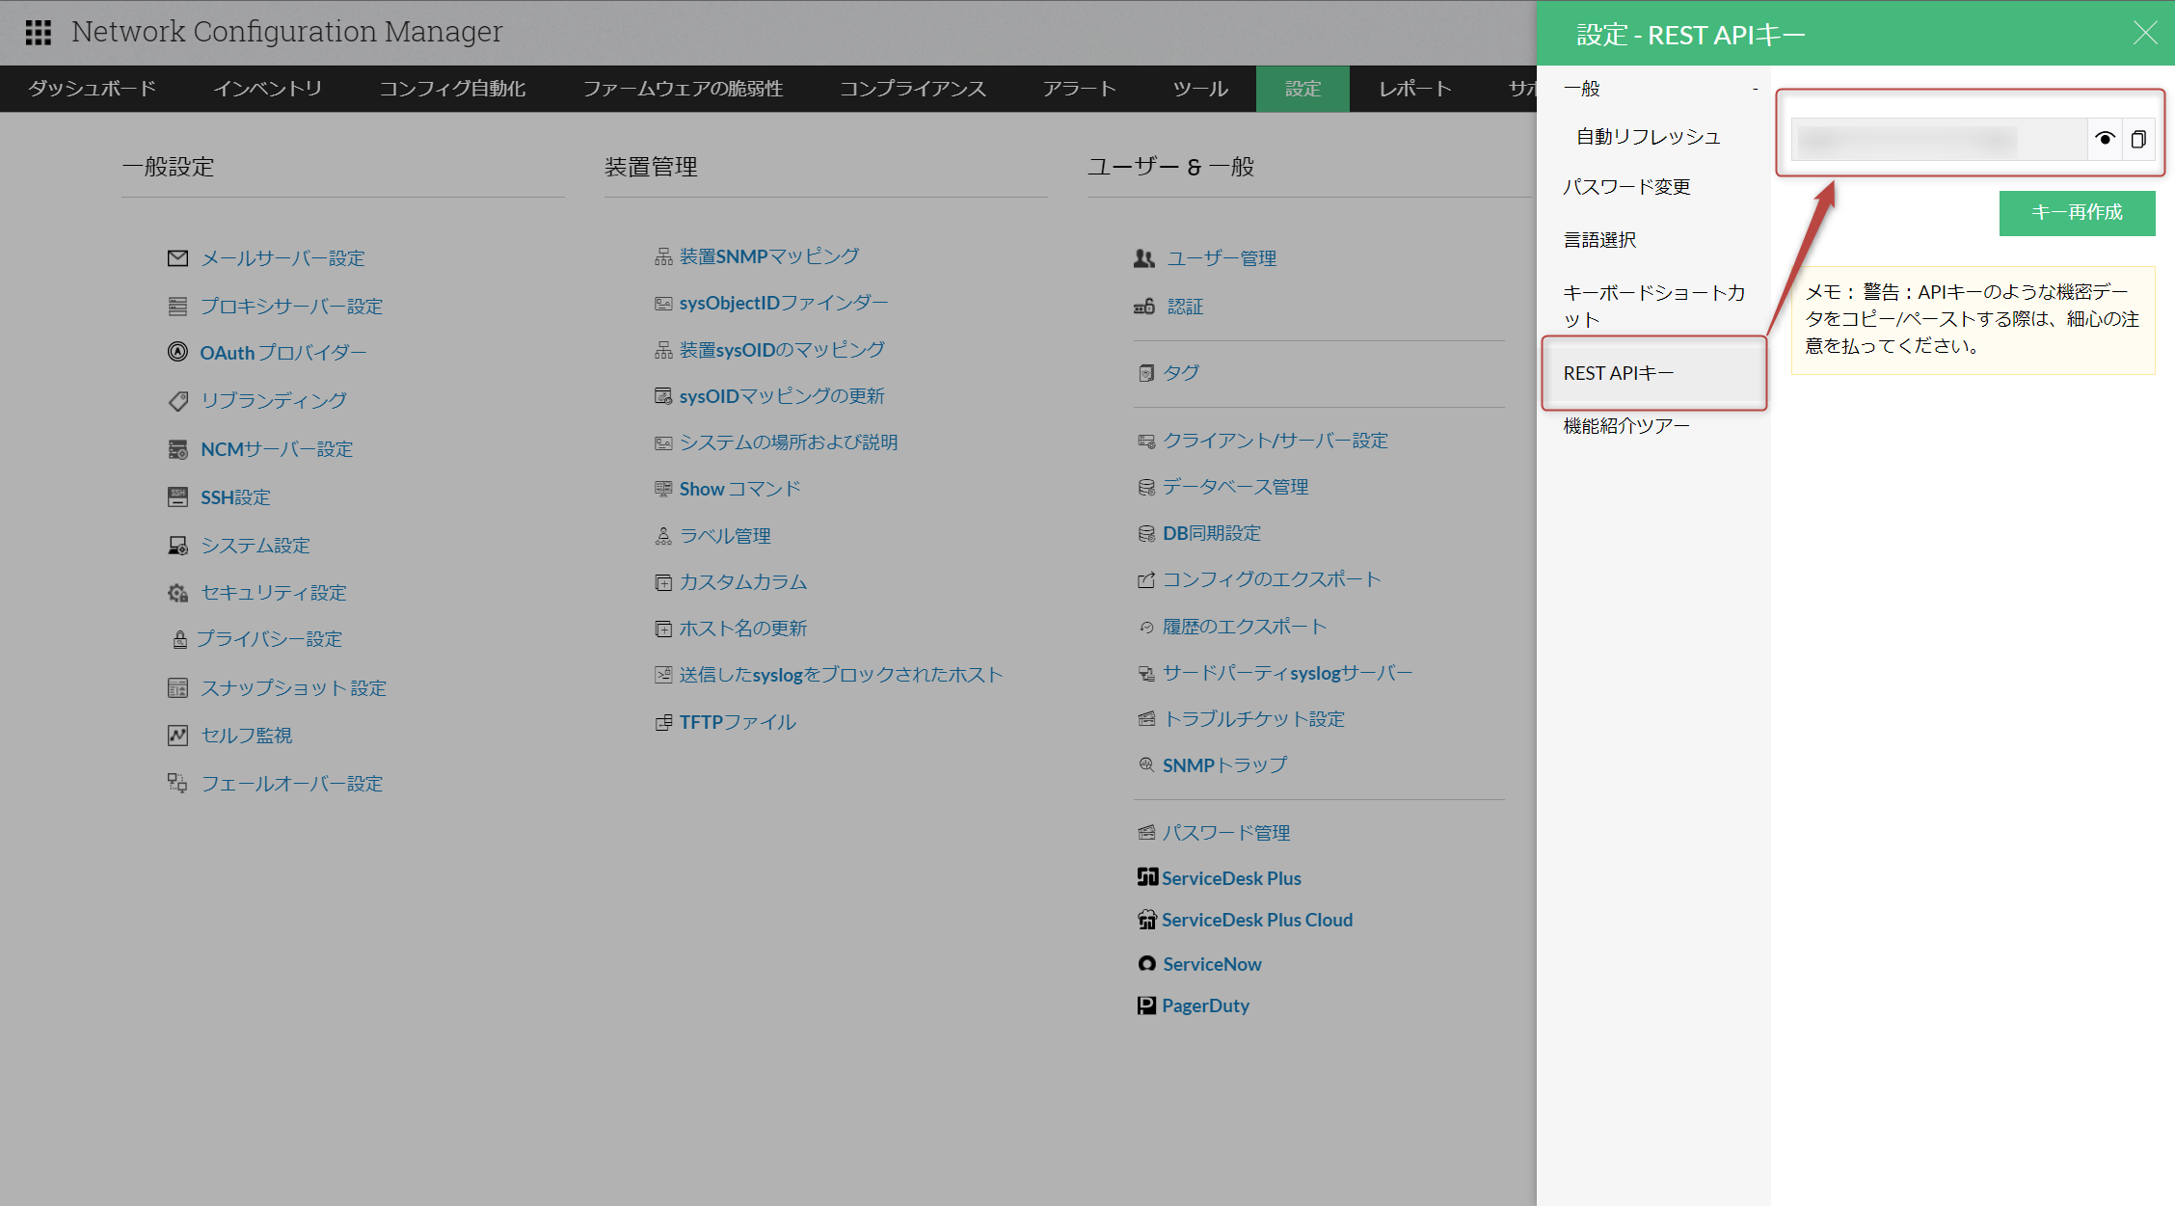Viewport: 2175px width, 1206px height.
Task: Switch to the インベントリ tab
Action: 267,89
